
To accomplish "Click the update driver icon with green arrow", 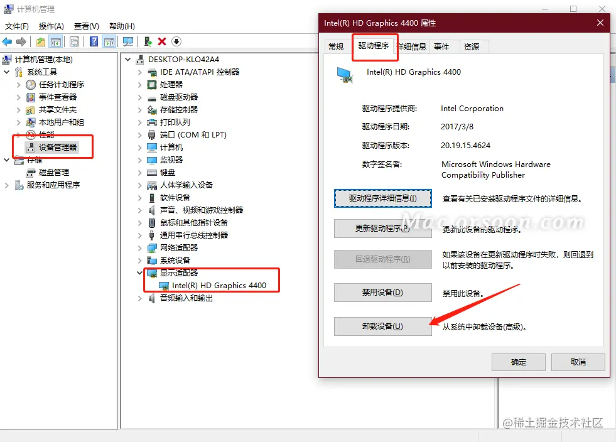I will [x=148, y=41].
